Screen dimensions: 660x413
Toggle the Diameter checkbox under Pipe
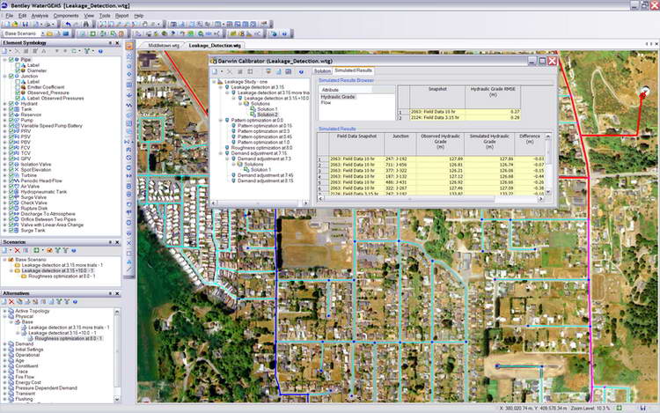point(18,70)
